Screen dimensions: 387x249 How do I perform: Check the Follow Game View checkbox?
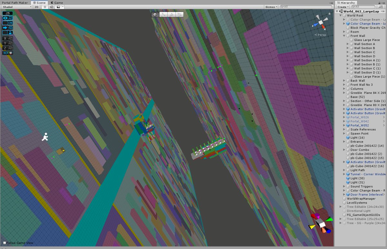[5, 243]
